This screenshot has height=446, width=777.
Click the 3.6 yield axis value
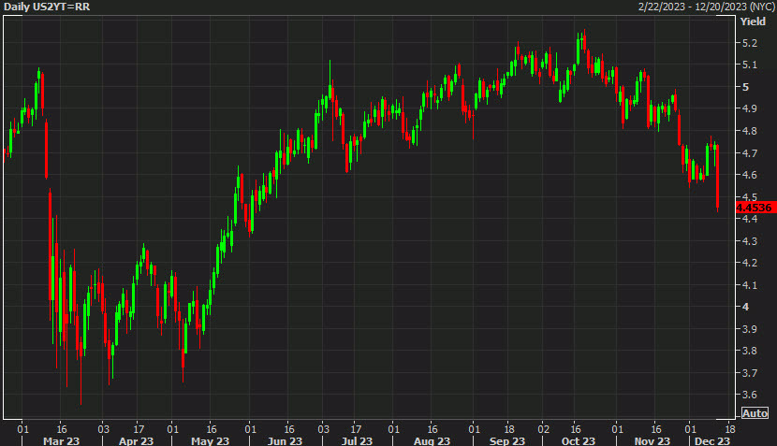coord(749,395)
